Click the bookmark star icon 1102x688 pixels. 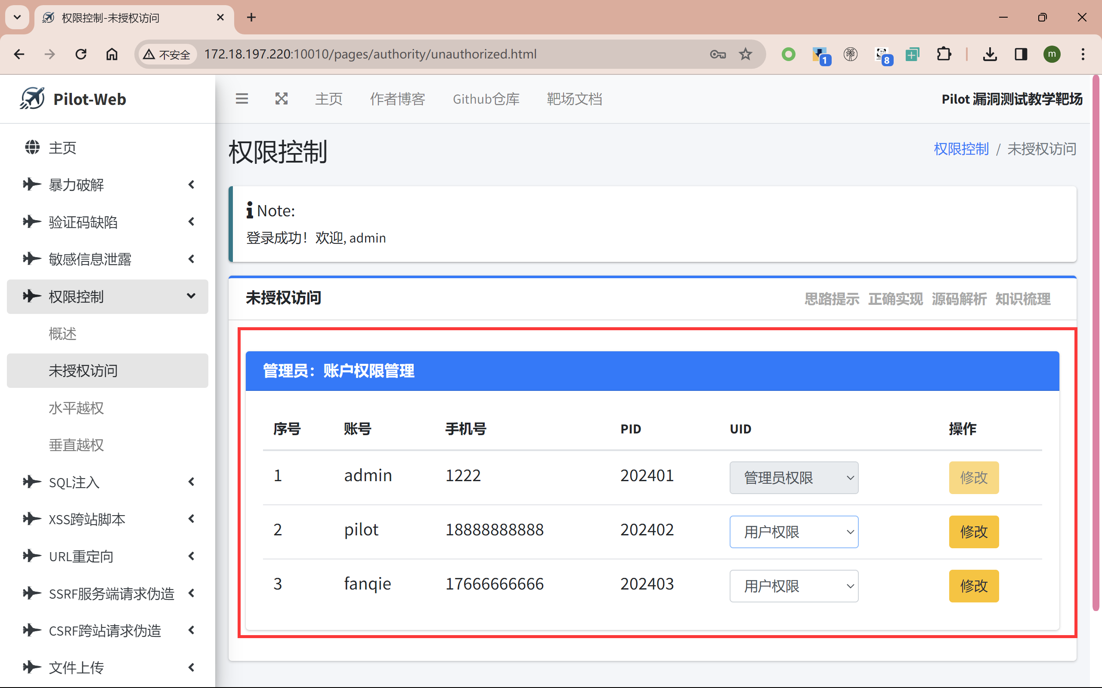coord(746,54)
